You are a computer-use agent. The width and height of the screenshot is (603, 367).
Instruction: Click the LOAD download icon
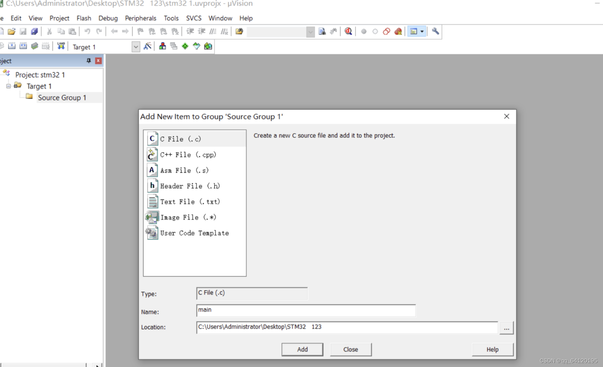[x=61, y=46]
